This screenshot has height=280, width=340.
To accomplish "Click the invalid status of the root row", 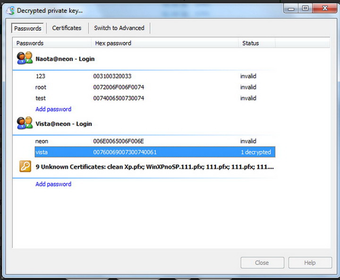I will (x=248, y=87).
